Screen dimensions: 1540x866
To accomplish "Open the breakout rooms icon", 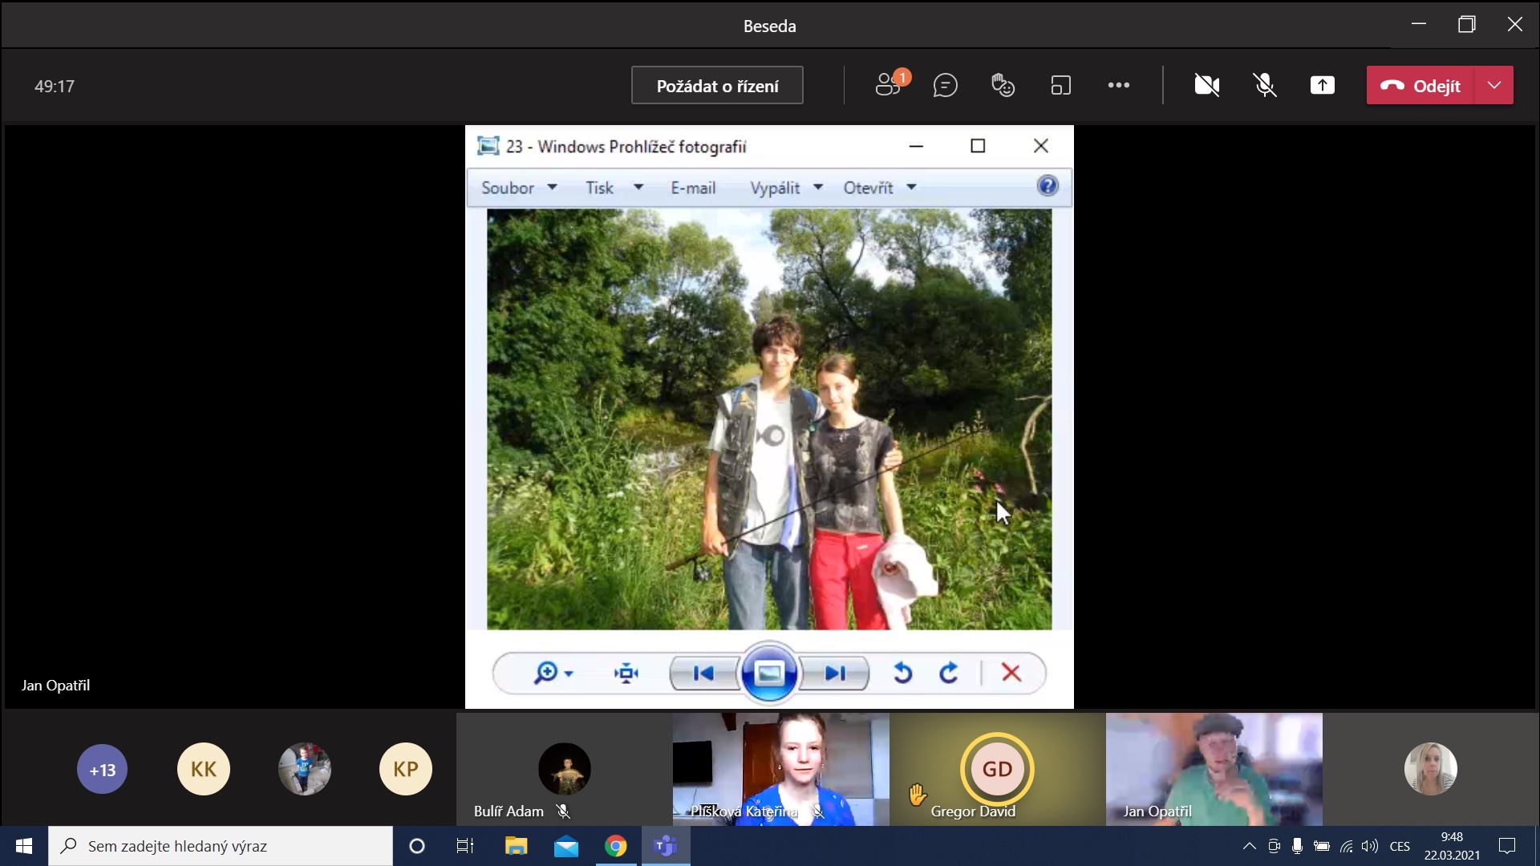I will 1060,85.
